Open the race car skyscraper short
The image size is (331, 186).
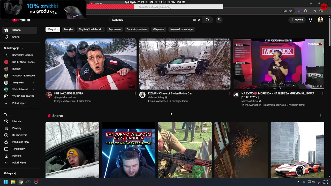297,150
